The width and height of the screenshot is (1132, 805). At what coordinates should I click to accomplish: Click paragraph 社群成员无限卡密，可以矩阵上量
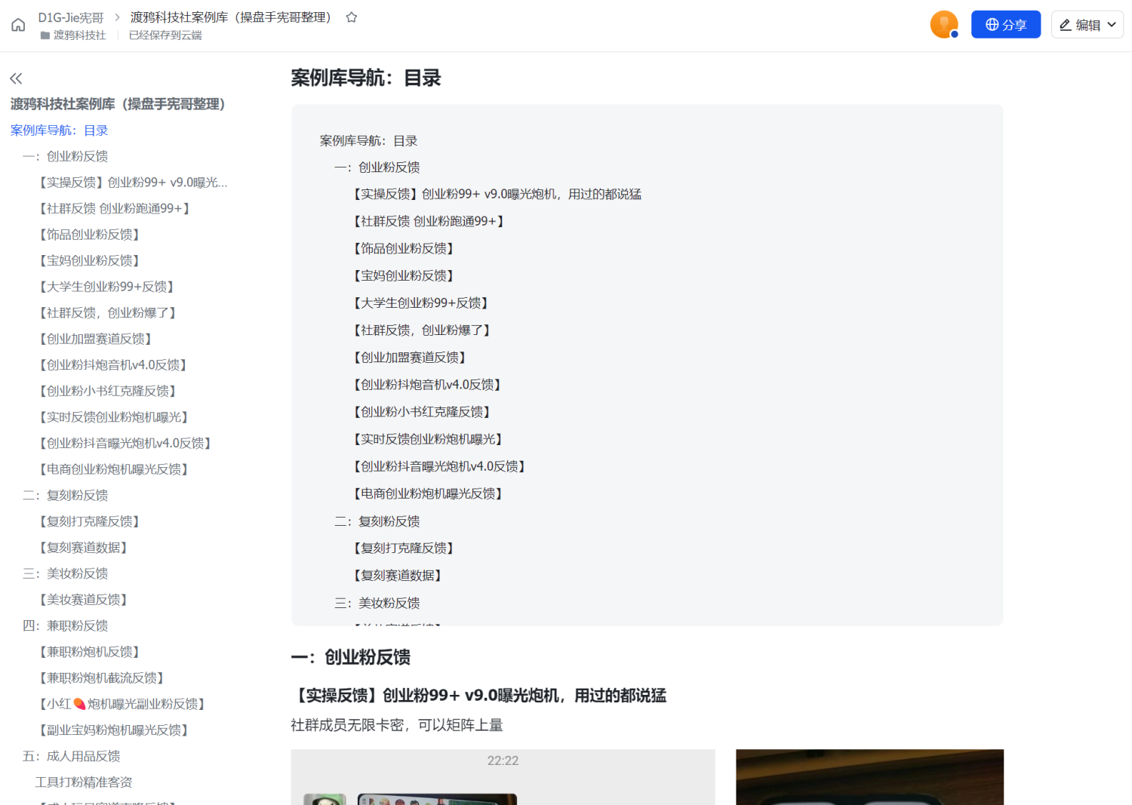pos(397,725)
